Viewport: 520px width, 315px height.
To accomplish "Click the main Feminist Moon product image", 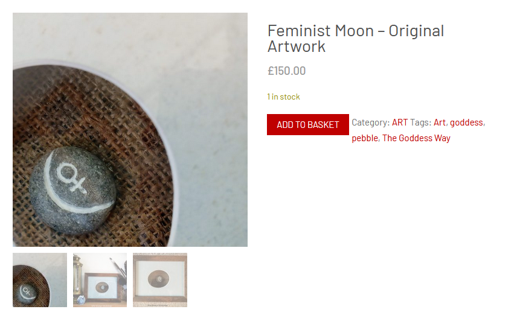I will [x=130, y=130].
